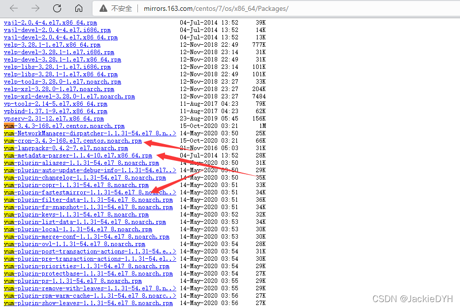460x307 pixels.
Task: Download yelp-xsl-devel-3.28.0-1.el7.noarch.rpm
Action: pos(69,96)
